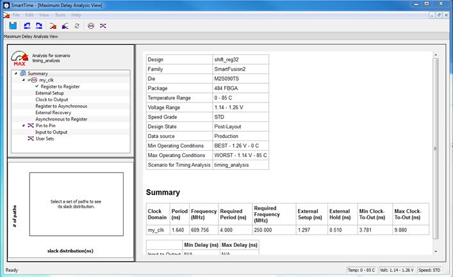Image resolution: width=453 pixels, height=277 pixels.
Task: Select the User Sets tree item
Action: [x=44, y=138]
